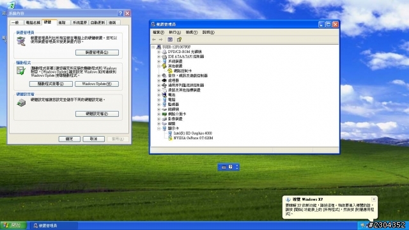Expand the 影像裝置 imaging devices node
Viewport: 409px width, 230px height.
(x=158, y=119)
